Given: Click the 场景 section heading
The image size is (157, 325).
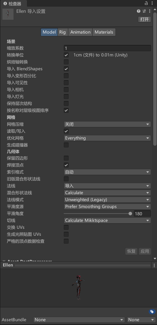Looking at the screenshot, I should (x=11, y=42).
